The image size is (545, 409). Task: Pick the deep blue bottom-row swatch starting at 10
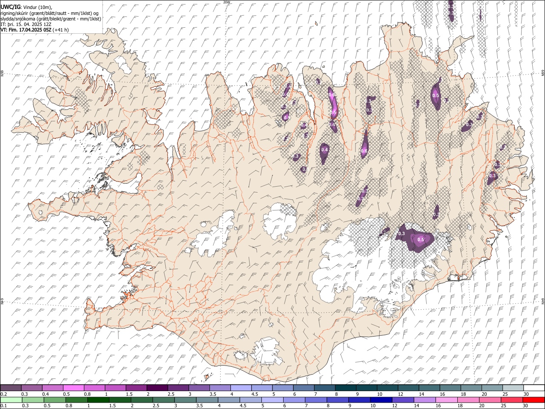[x=381, y=400]
